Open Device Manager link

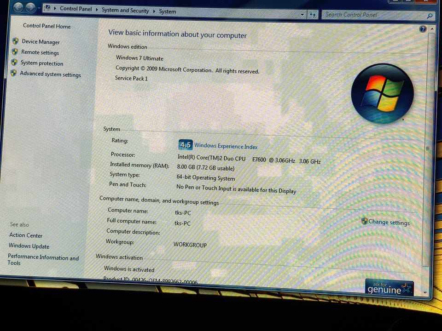pyautogui.click(x=41, y=42)
